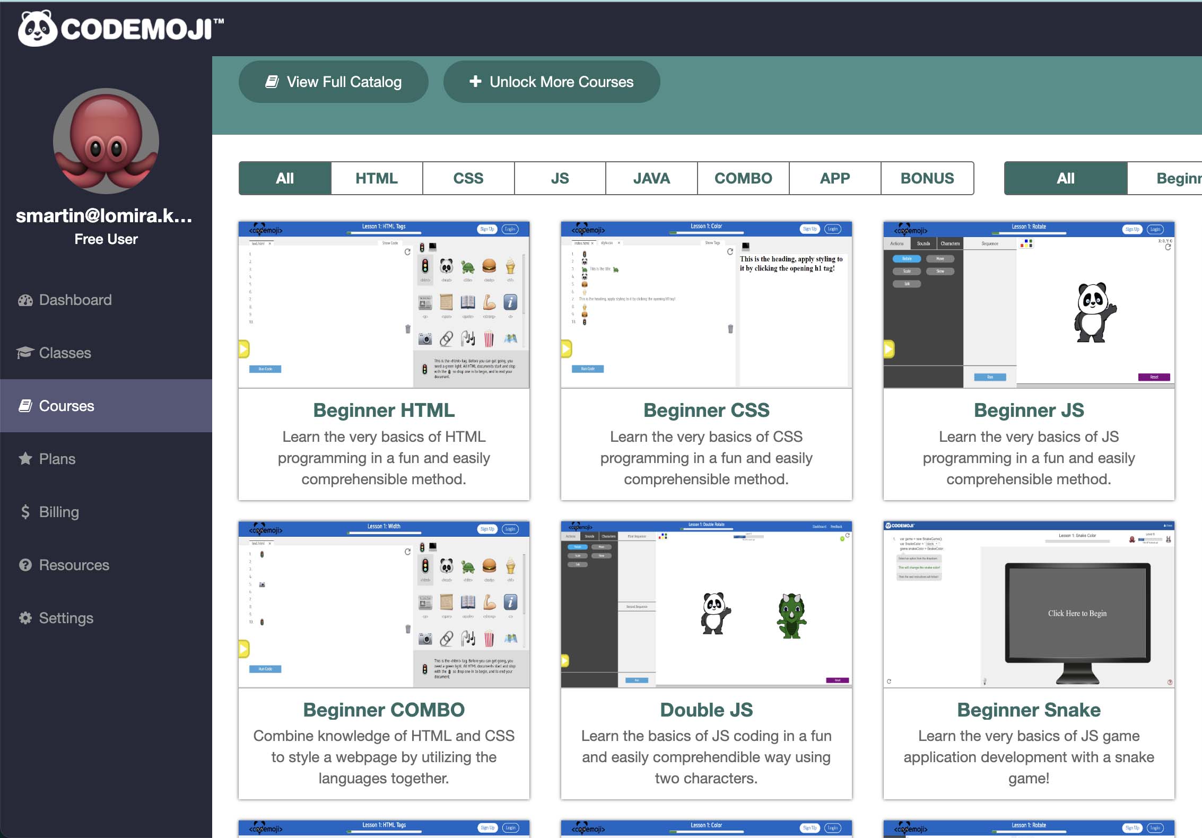Image resolution: width=1202 pixels, height=838 pixels.
Task: Navigate to Billing
Action: 106,512
